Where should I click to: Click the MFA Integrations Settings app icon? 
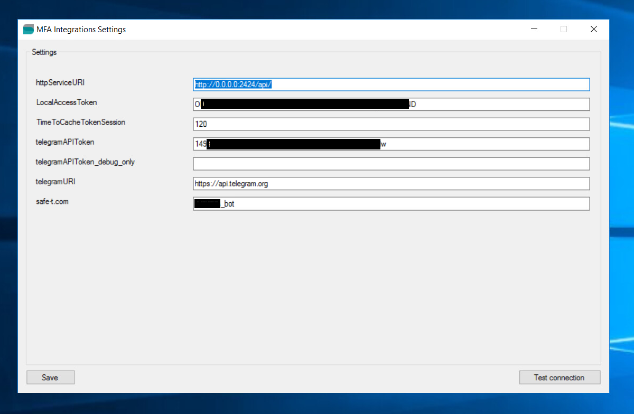pyautogui.click(x=29, y=30)
